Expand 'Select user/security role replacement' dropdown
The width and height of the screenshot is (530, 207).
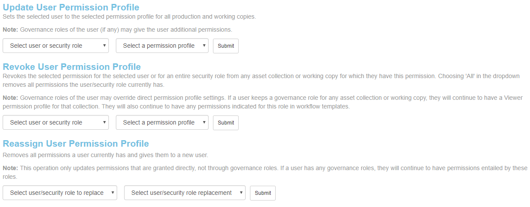185,193
